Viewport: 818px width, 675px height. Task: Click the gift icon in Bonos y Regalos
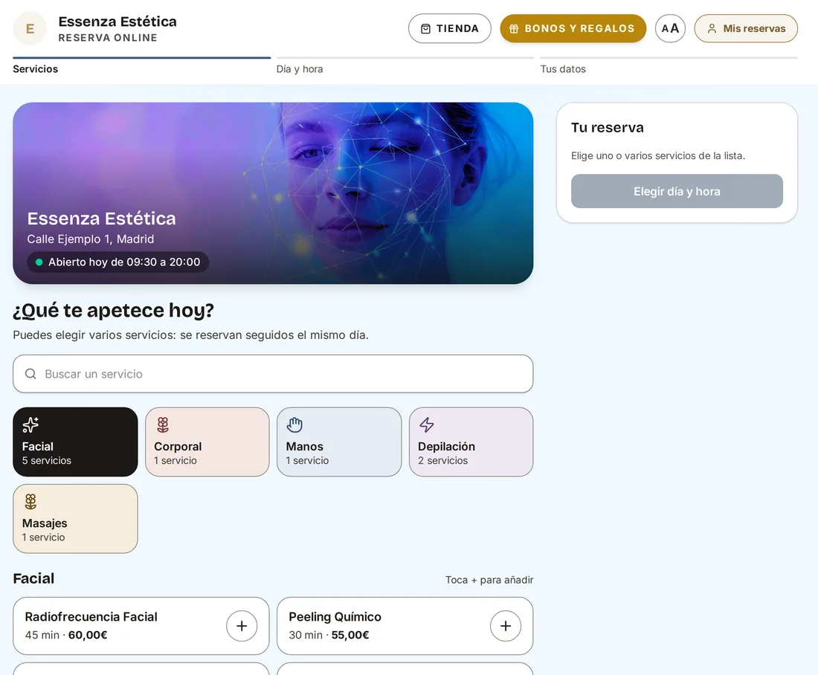pyautogui.click(x=514, y=29)
